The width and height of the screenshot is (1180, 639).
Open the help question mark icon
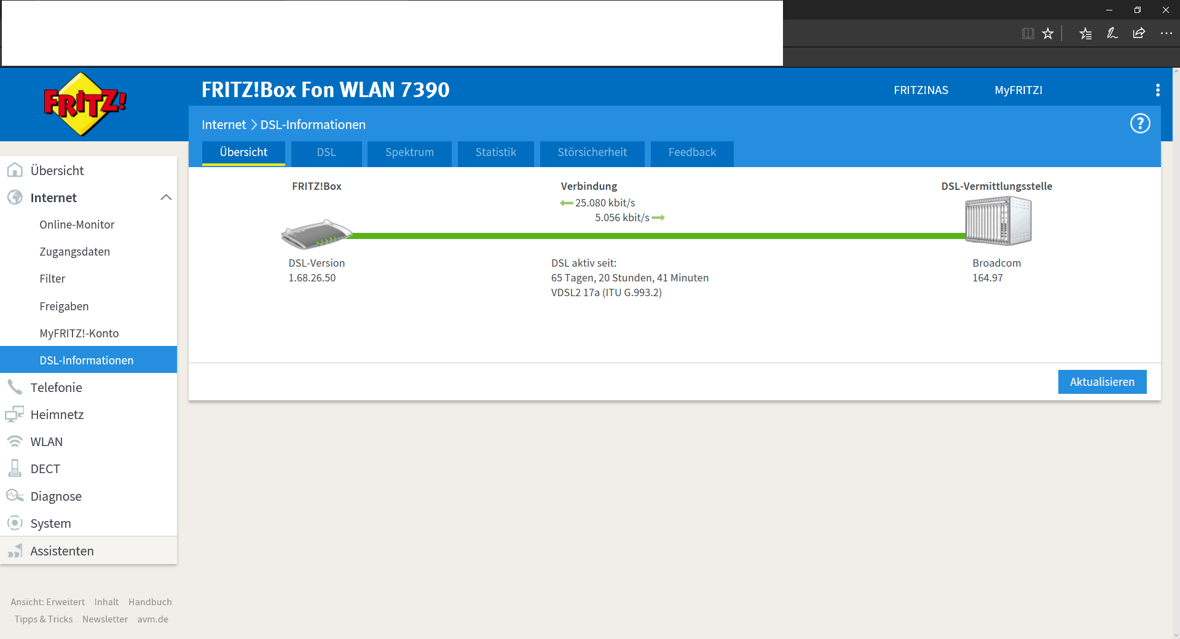point(1140,123)
